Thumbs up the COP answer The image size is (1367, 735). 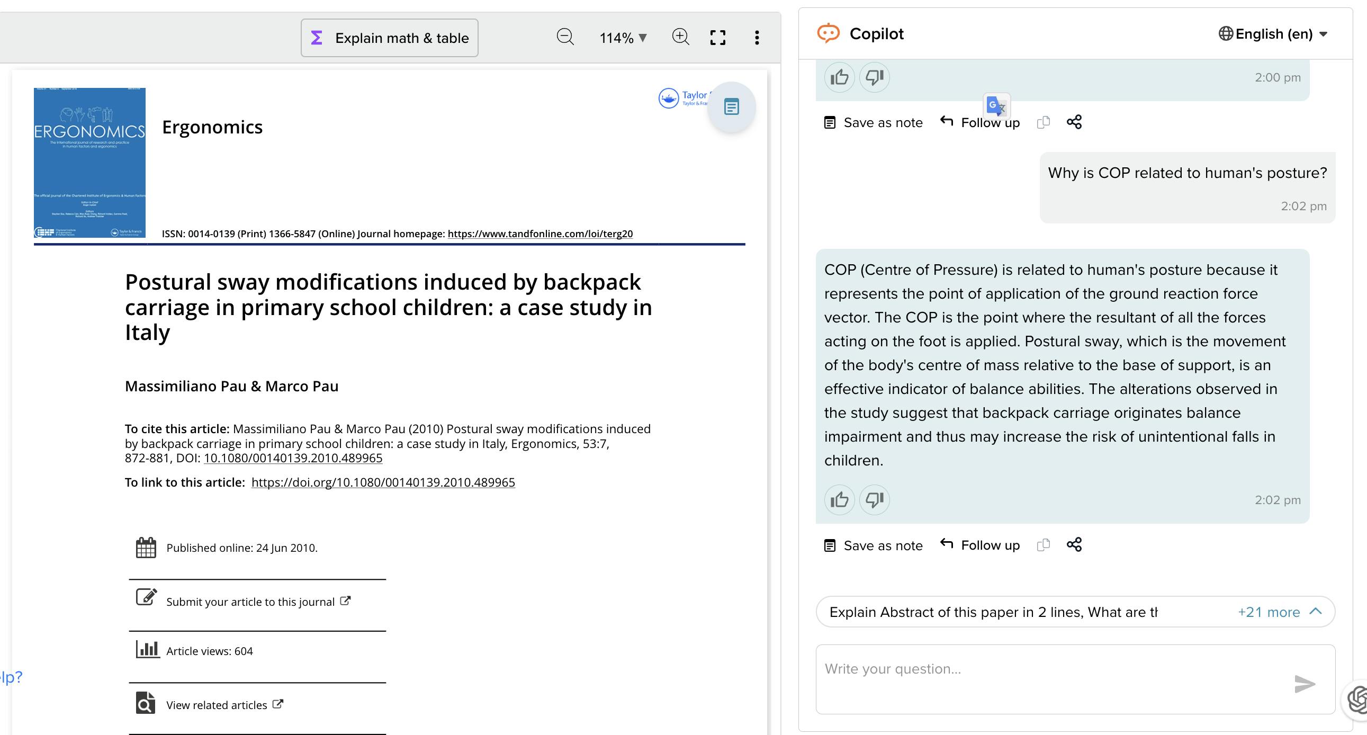pos(840,500)
